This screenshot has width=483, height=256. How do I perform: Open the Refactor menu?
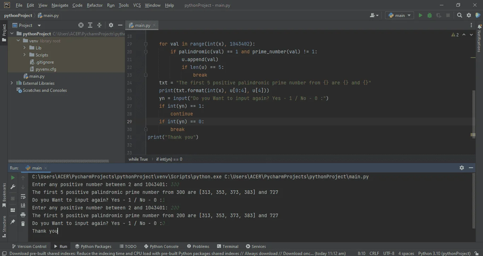point(95,5)
